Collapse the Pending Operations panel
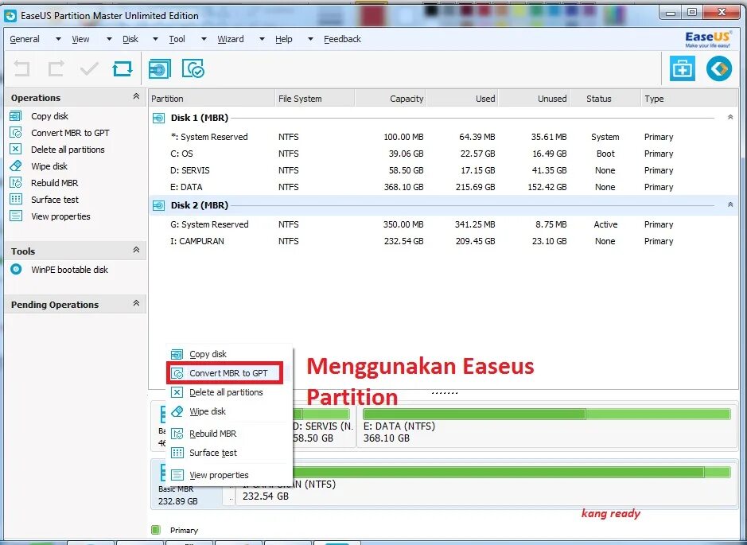The height and width of the screenshot is (545, 747). click(x=136, y=303)
